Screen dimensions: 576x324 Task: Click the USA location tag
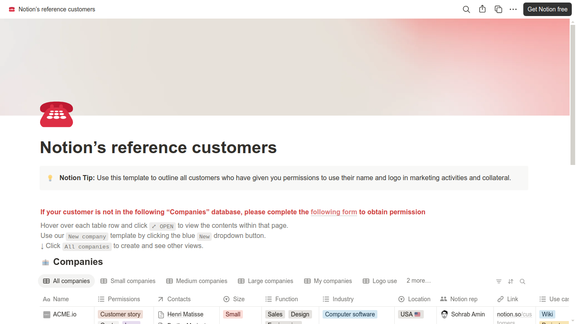411,314
